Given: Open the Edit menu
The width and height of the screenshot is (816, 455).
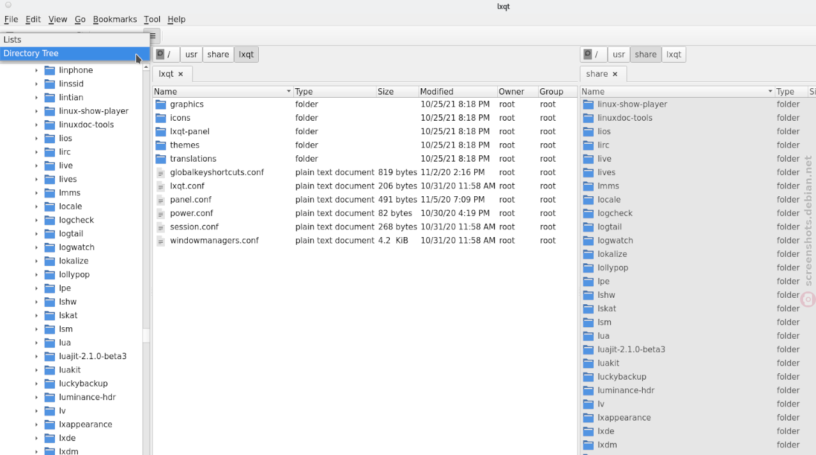Looking at the screenshot, I should (x=33, y=19).
